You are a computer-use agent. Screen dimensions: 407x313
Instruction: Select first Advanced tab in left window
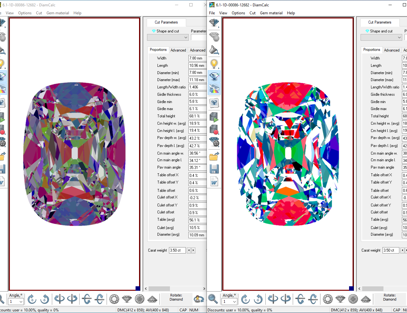click(178, 50)
